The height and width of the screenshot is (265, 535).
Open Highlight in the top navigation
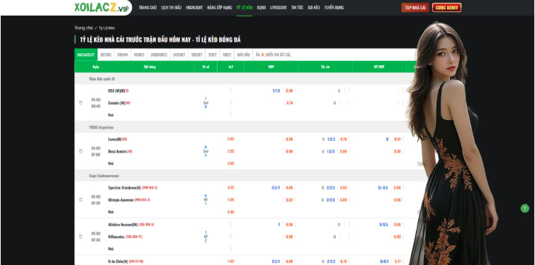pos(194,8)
